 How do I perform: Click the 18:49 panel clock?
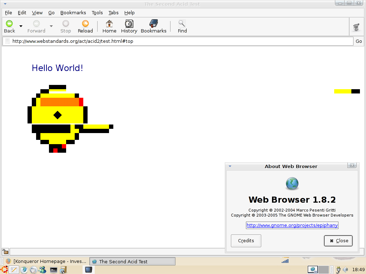click(358, 270)
